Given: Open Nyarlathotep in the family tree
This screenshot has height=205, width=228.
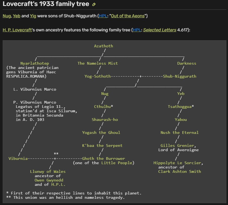Looking at the screenshot, I should click(x=35, y=63).
